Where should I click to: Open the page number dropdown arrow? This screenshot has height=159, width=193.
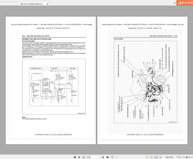(x=100, y=157)
